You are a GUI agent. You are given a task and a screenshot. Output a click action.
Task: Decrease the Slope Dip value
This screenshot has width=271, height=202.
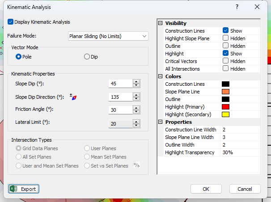pyautogui.click(x=136, y=85)
